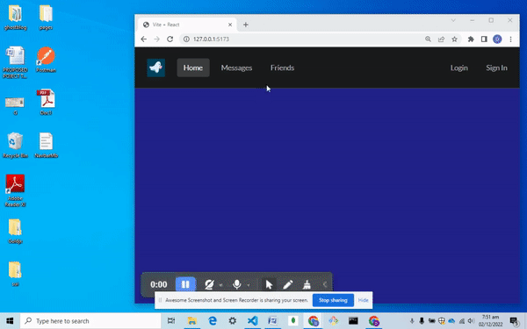
Task: Open the Home nav item
Action: click(193, 68)
